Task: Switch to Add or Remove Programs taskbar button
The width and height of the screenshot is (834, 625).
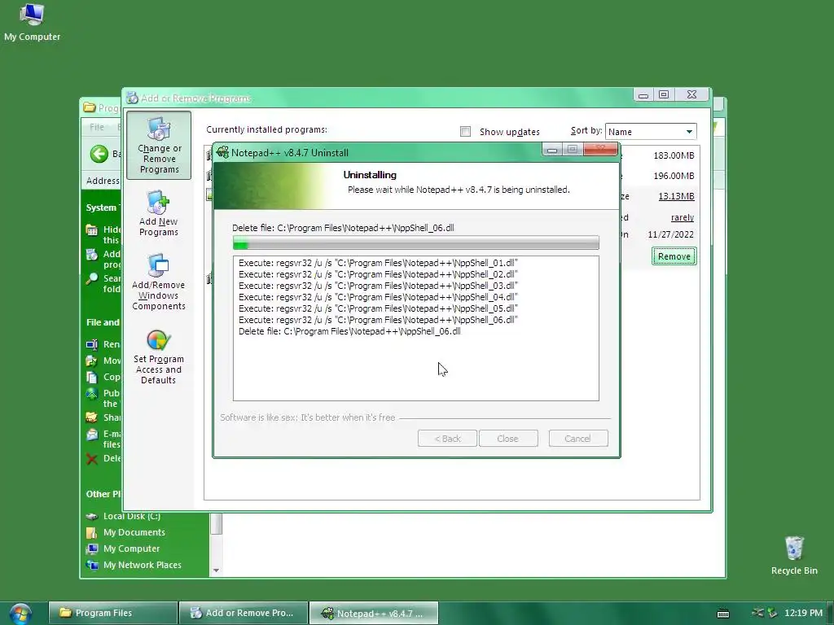Action: tap(243, 613)
